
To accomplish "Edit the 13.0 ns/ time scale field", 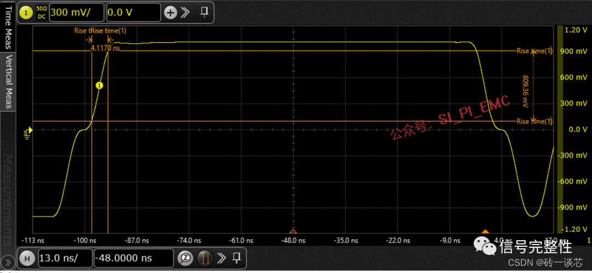I will pos(65,258).
